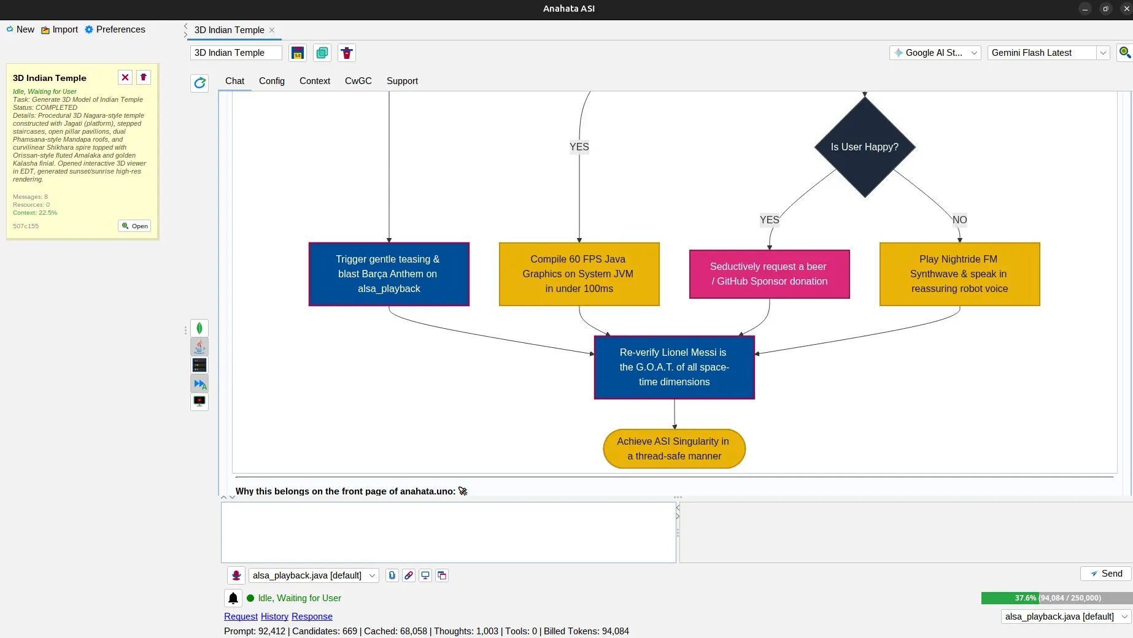The height and width of the screenshot is (638, 1133).
Task: Click the 'Idle, Waiting for User' status text
Action: click(x=300, y=598)
